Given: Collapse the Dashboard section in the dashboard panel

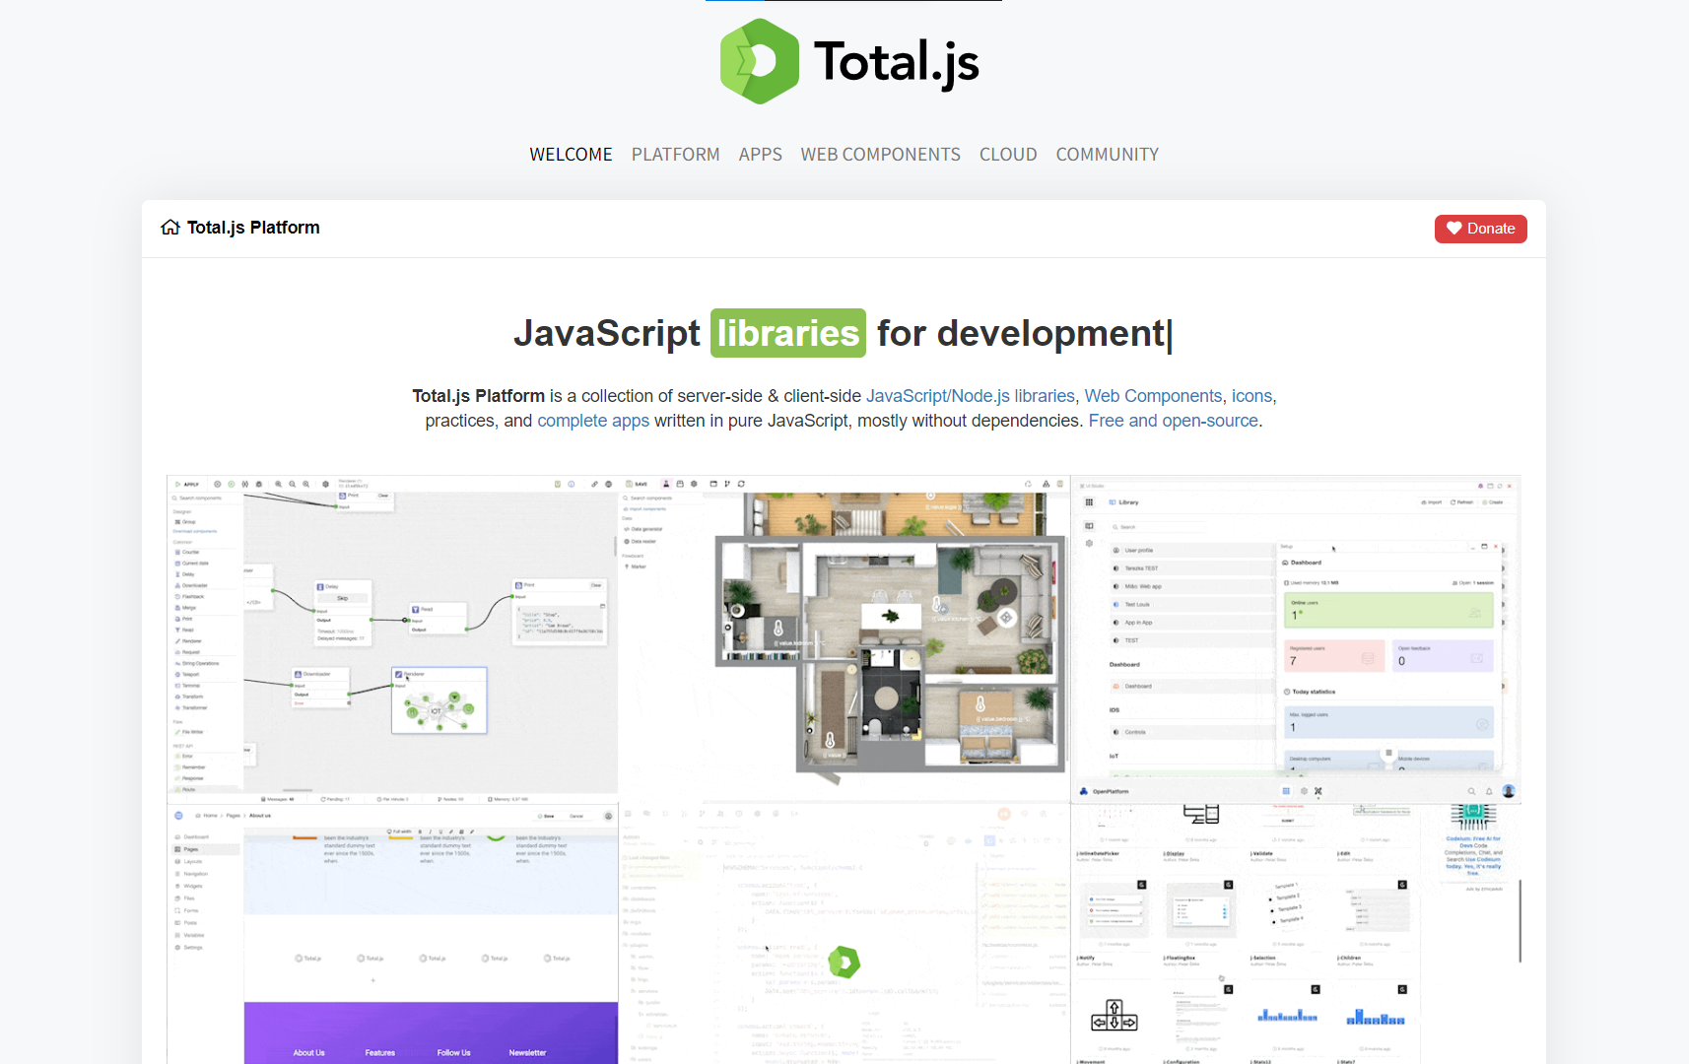Looking at the screenshot, I should 1124,664.
